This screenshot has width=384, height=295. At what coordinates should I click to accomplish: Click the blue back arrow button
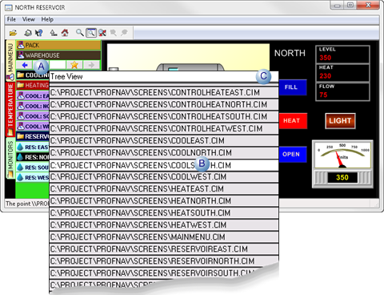tap(25, 65)
